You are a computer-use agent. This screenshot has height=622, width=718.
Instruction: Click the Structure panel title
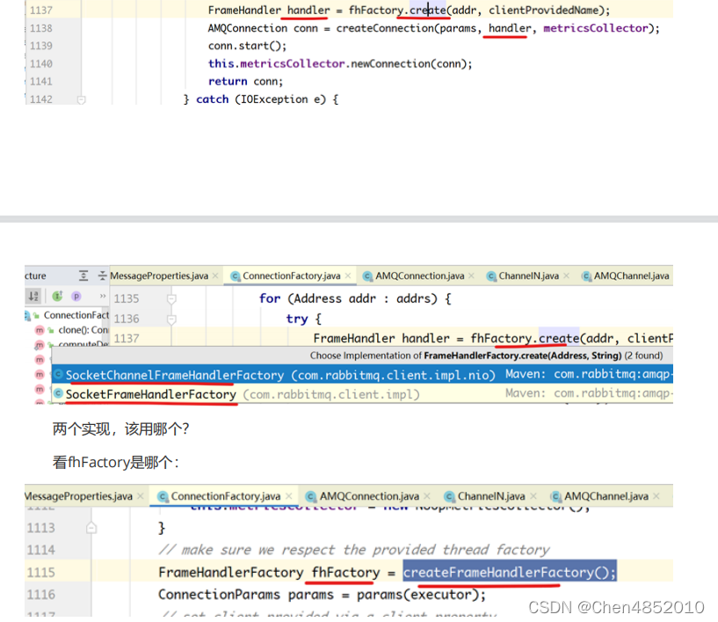tap(35, 276)
